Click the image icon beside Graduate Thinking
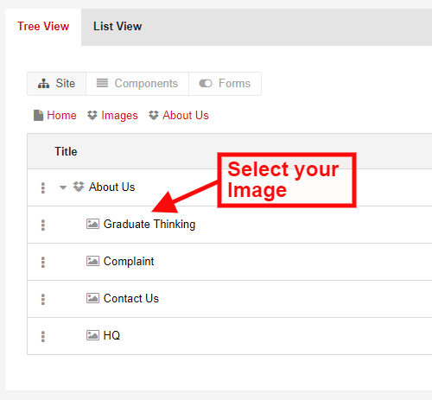The width and height of the screenshot is (432, 400). [92, 224]
